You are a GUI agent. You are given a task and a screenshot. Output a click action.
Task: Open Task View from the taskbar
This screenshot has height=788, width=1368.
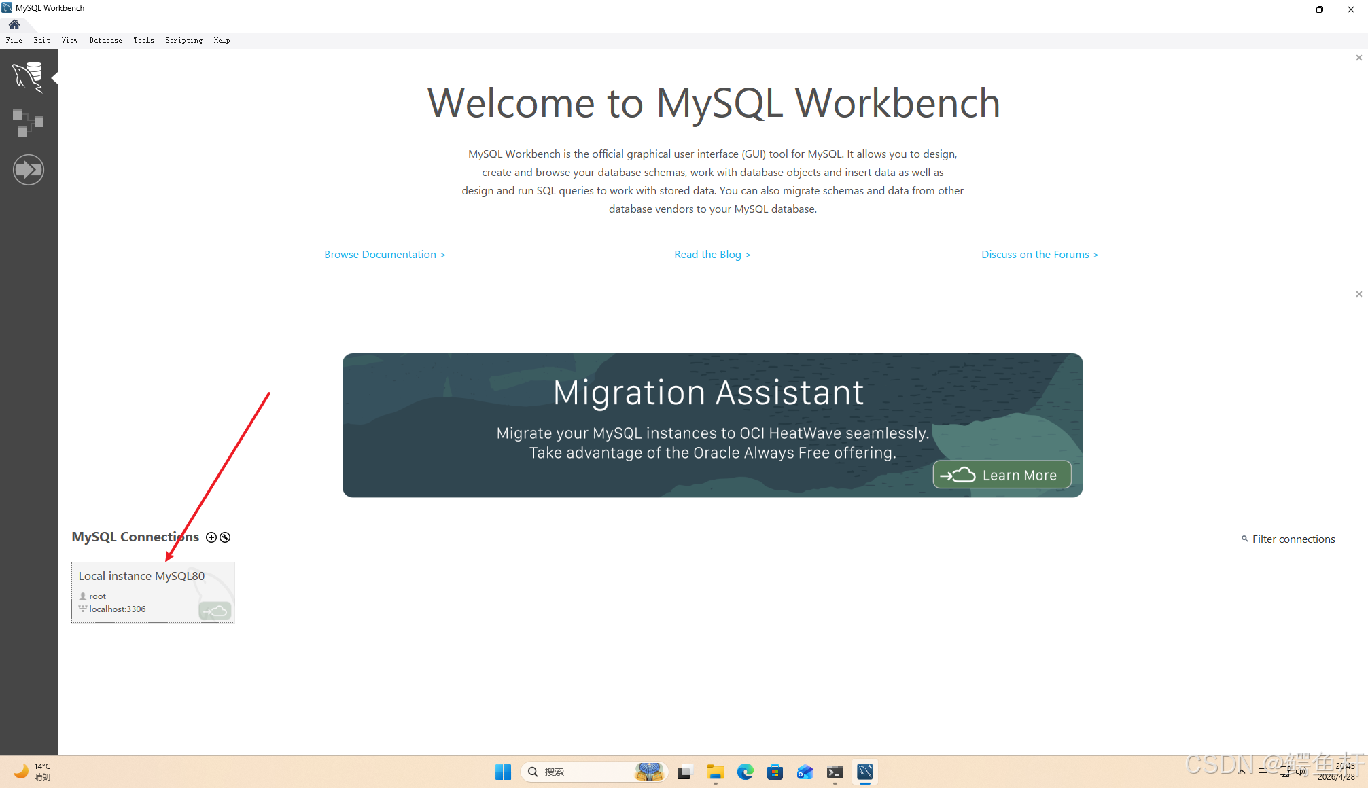click(x=684, y=772)
